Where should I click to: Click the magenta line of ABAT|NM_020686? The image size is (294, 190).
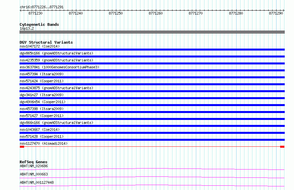click(152, 169)
